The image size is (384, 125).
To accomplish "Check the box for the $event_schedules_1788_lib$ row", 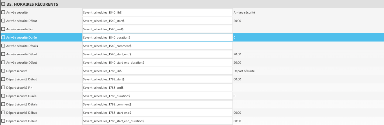I will point(3,71).
